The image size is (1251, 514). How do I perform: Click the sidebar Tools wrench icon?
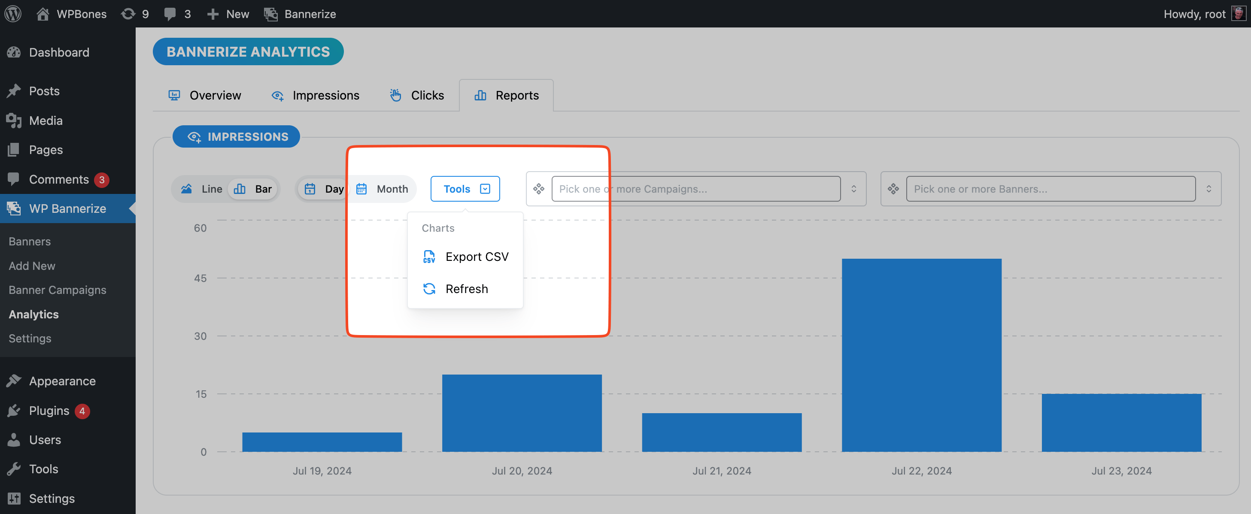pyautogui.click(x=14, y=469)
